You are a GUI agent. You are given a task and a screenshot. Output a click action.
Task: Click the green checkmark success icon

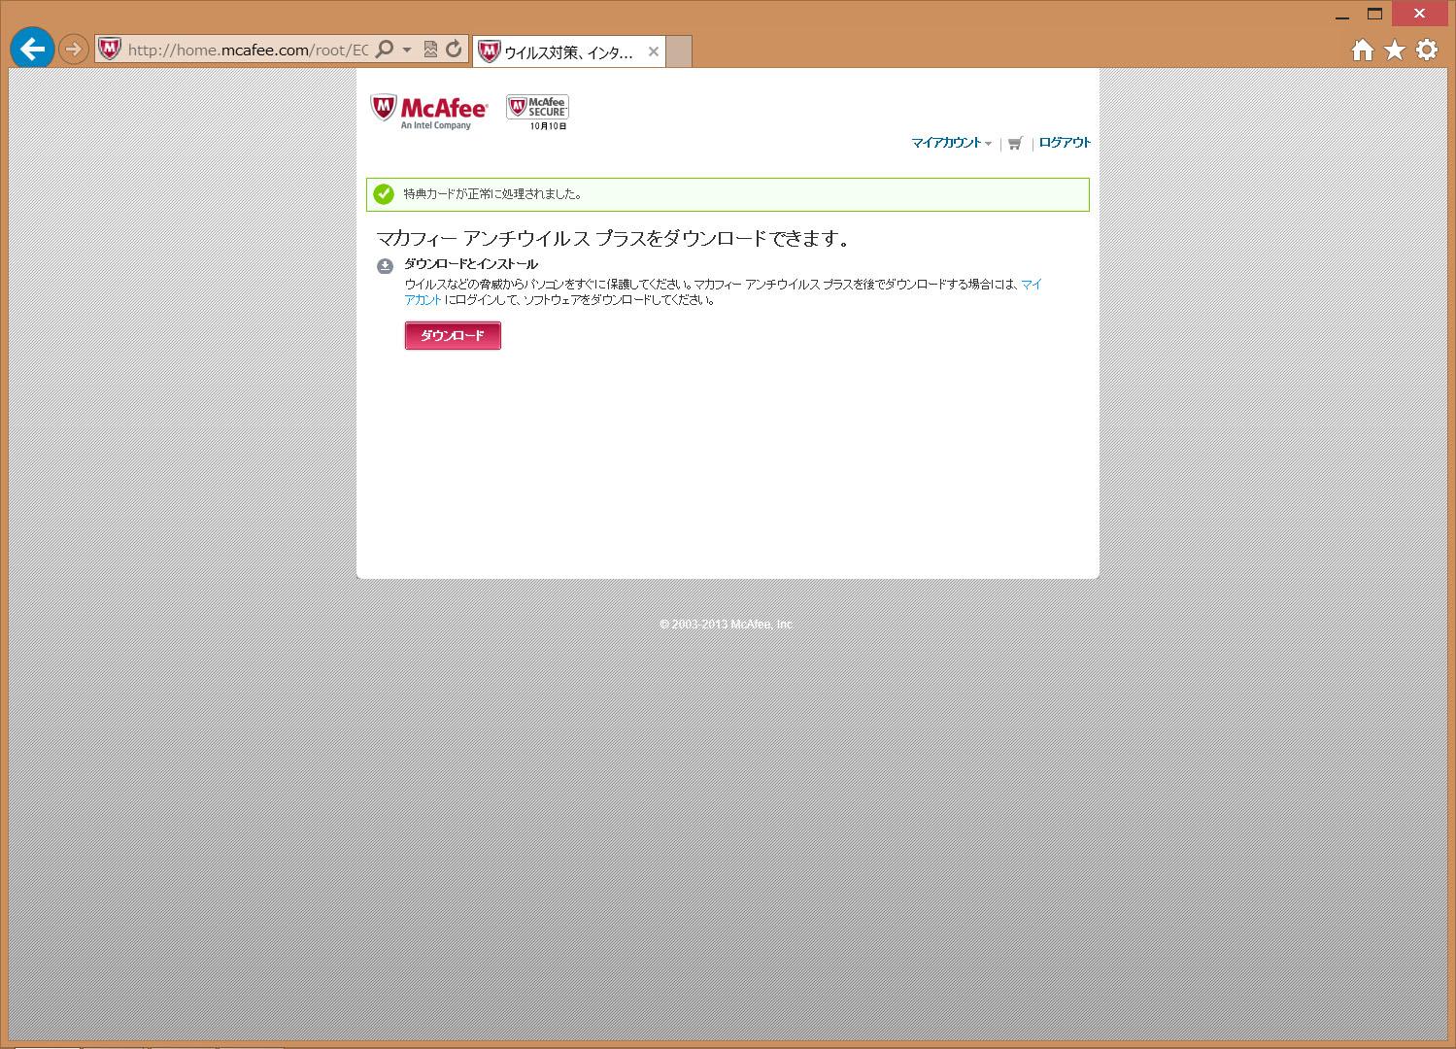(x=384, y=194)
